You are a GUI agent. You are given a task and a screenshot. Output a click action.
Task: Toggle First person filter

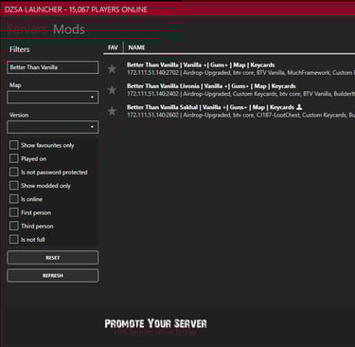pos(13,212)
